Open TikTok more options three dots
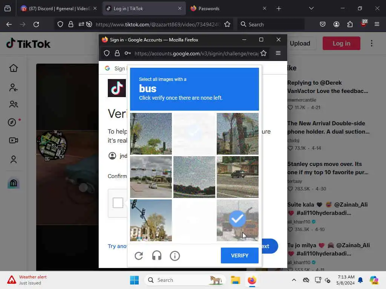 coord(371,43)
